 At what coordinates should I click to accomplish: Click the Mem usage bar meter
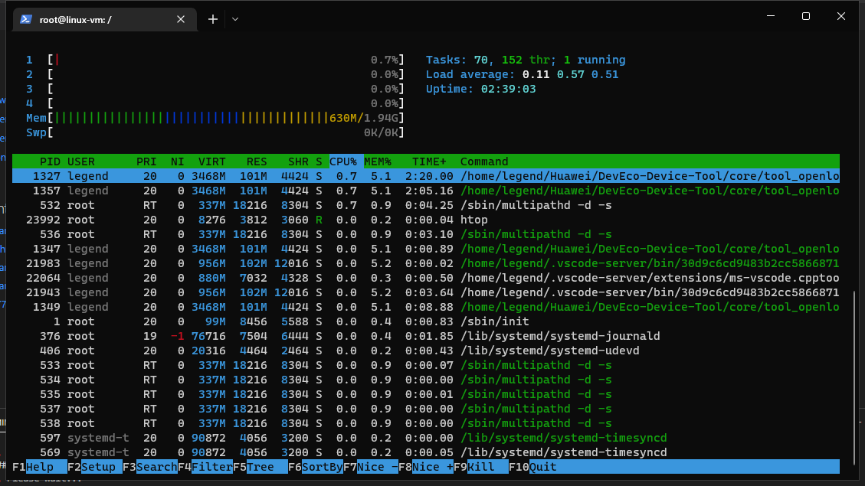215,118
